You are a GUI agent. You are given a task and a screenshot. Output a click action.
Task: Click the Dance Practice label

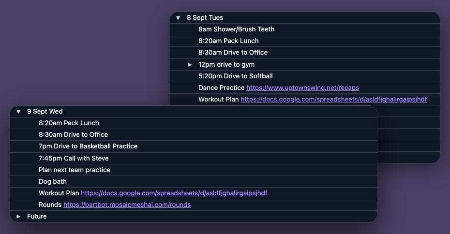(221, 88)
